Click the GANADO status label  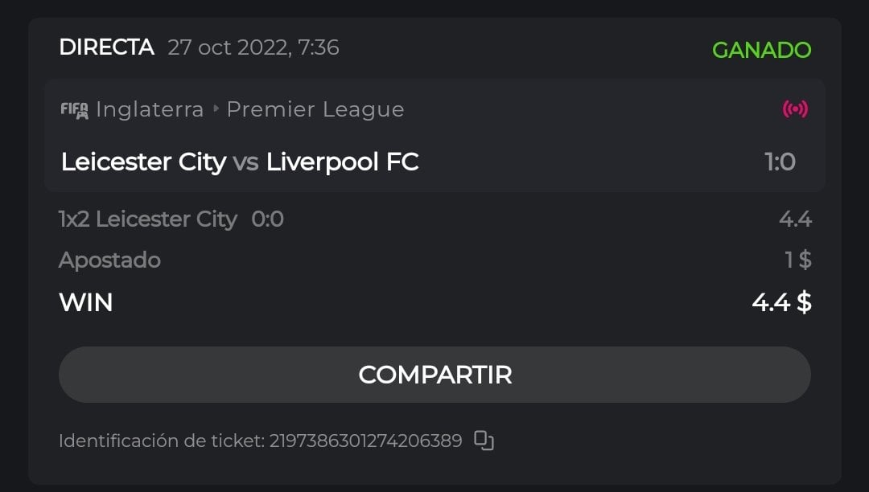click(x=761, y=50)
